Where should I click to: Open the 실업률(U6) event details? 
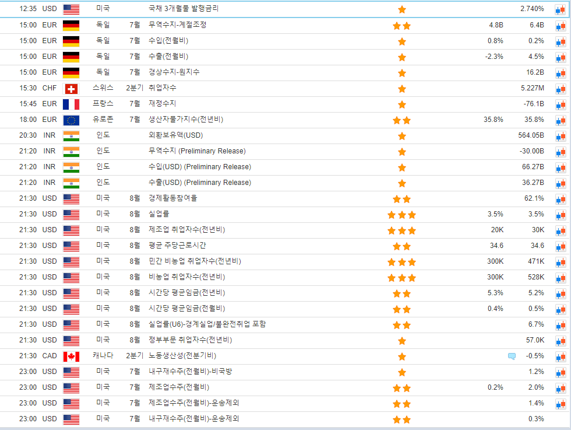pyautogui.click(x=207, y=324)
